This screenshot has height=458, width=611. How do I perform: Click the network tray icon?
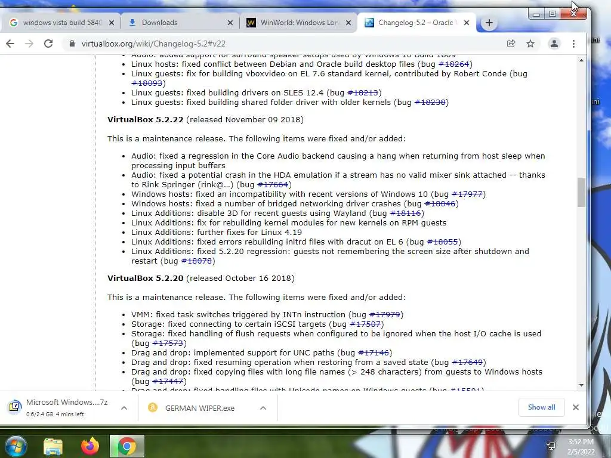(x=551, y=446)
